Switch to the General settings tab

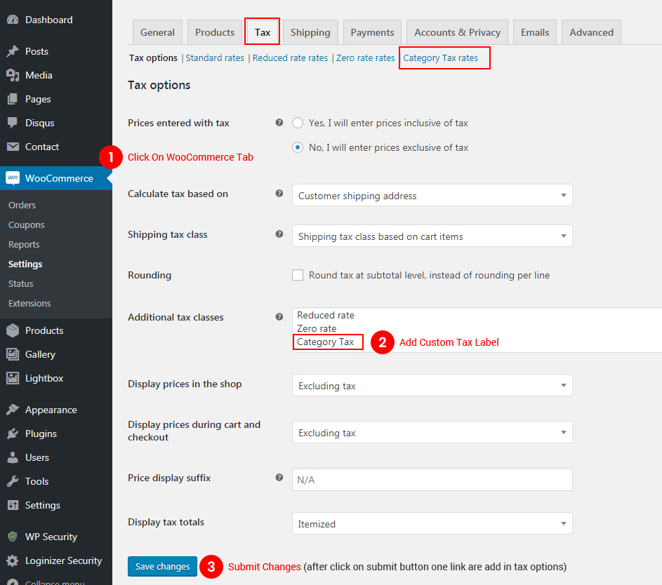pos(157,32)
